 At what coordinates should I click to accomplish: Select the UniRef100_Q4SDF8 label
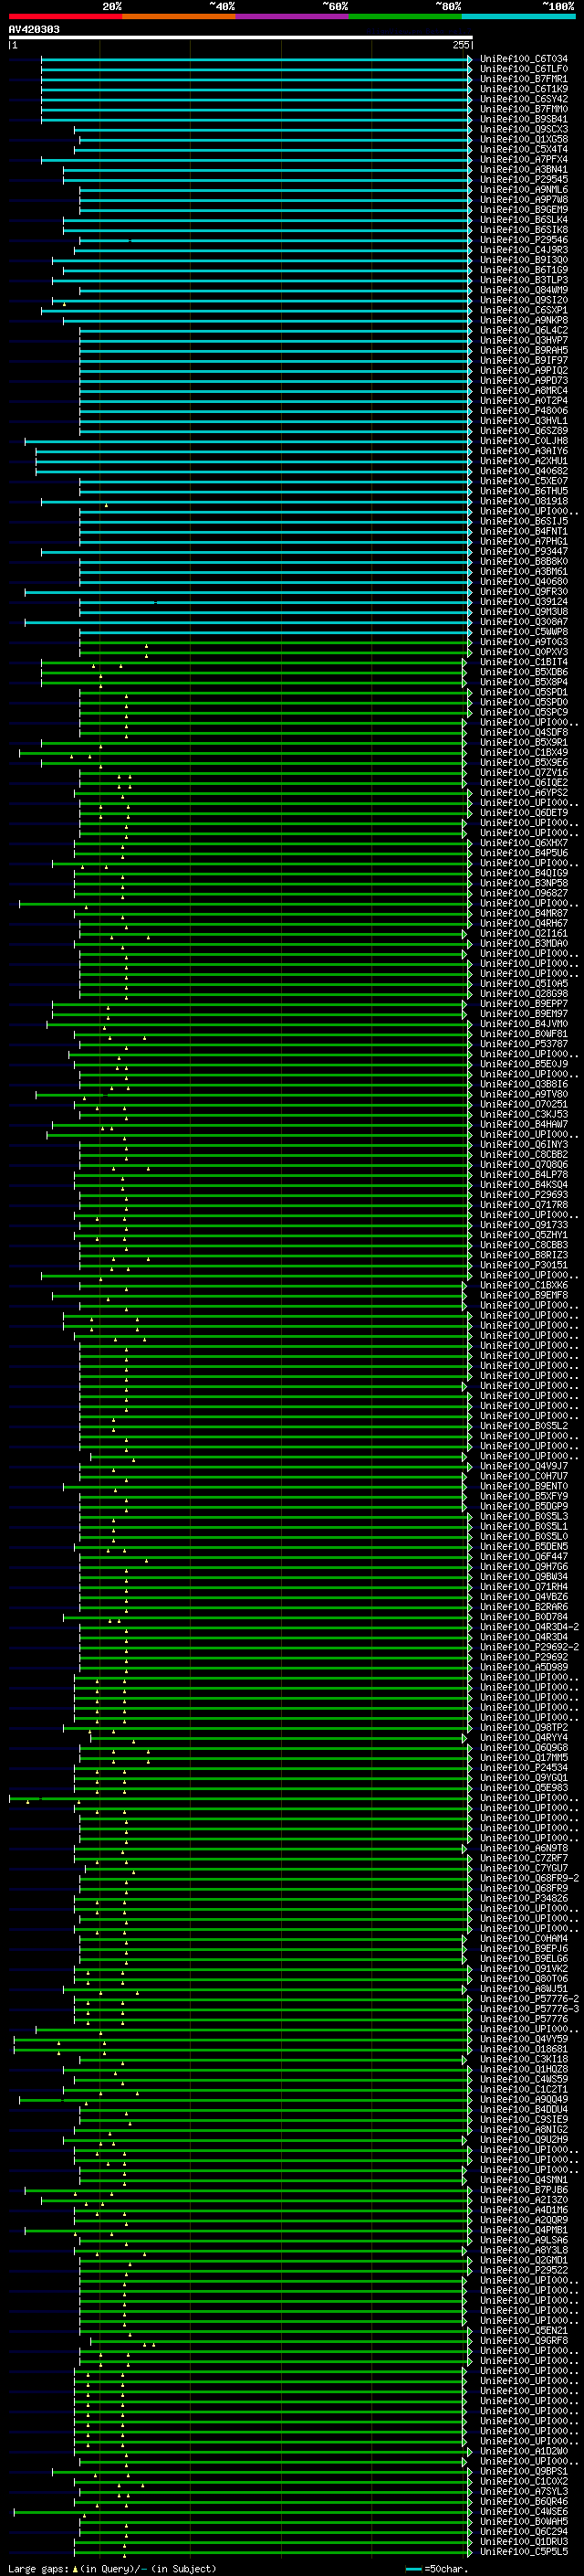(x=523, y=732)
